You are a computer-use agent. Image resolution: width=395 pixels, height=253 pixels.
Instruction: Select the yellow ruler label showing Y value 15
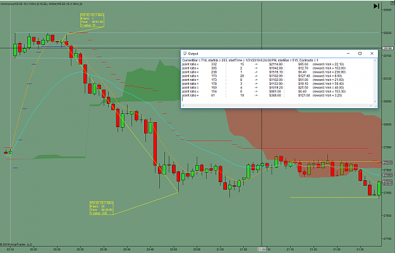pyautogui.click(x=92, y=20)
